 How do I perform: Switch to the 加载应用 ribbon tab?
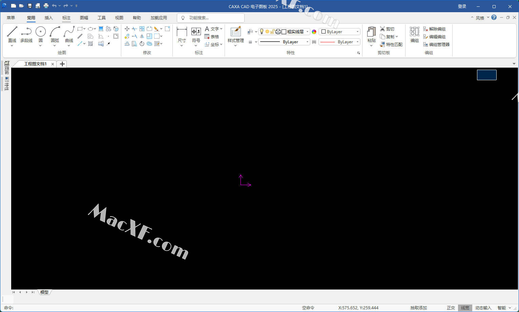point(159,18)
